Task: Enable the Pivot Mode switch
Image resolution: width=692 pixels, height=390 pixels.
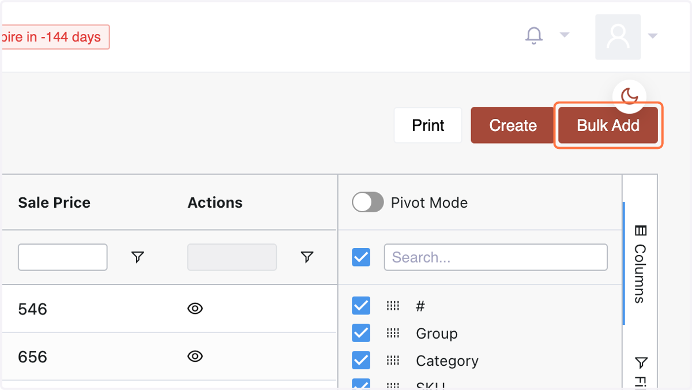Action: click(368, 202)
